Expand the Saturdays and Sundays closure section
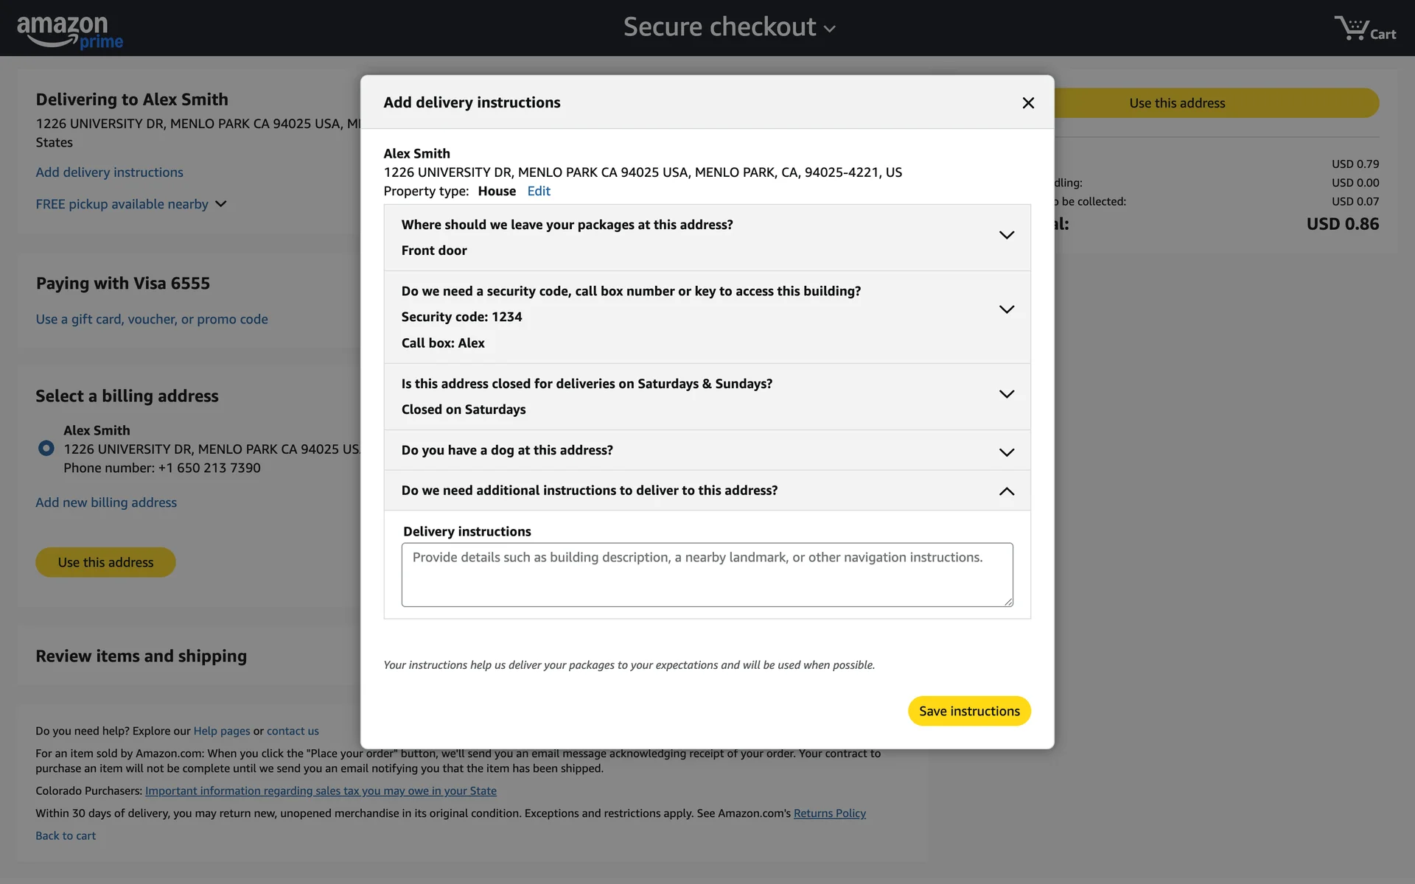1415x884 pixels. point(1006,394)
